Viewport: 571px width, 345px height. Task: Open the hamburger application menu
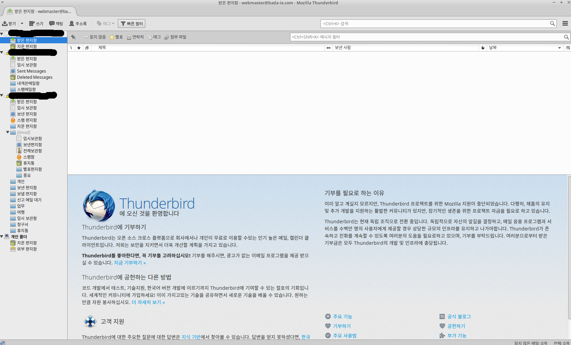(x=565, y=24)
